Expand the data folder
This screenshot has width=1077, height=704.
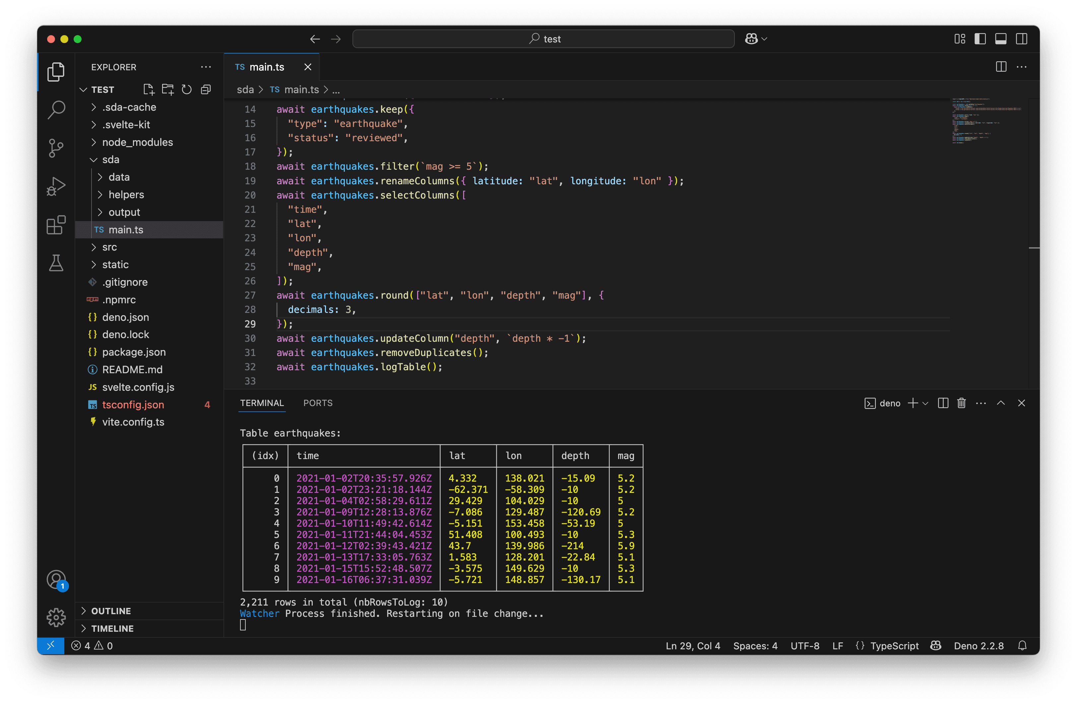pyautogui.click(x=119, y=177)
